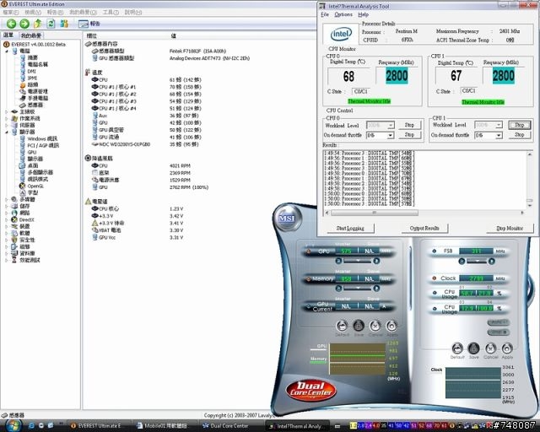Click the EVEREST icon in the system tray
Screen dimensions: 540x432
[x=452, y=426]
